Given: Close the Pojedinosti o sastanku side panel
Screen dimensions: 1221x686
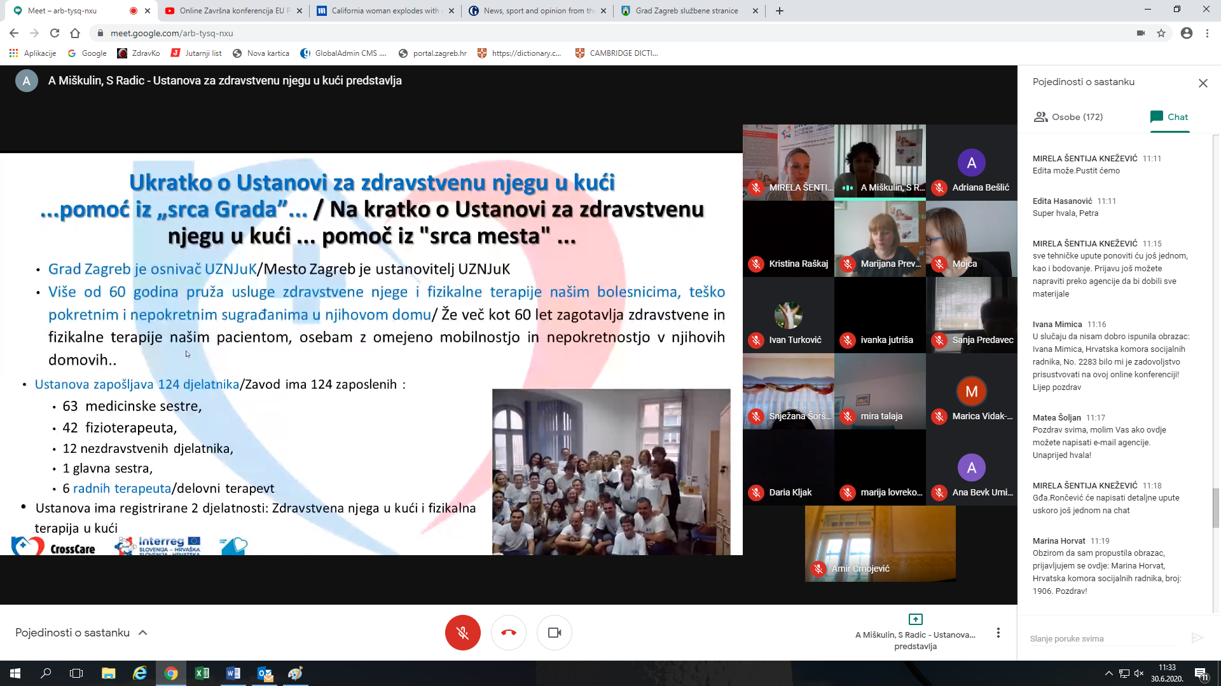Looking at the screenshot, I should pos(1203,83).
